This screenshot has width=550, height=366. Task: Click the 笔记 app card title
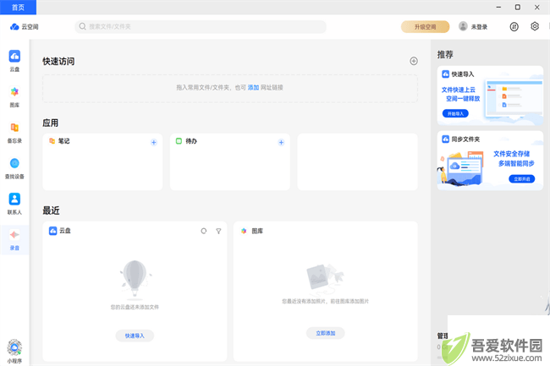(63, 141)
